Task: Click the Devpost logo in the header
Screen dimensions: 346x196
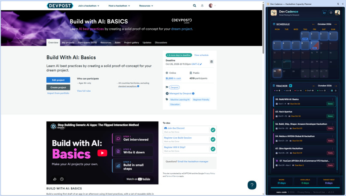Action: pos(60,6)
